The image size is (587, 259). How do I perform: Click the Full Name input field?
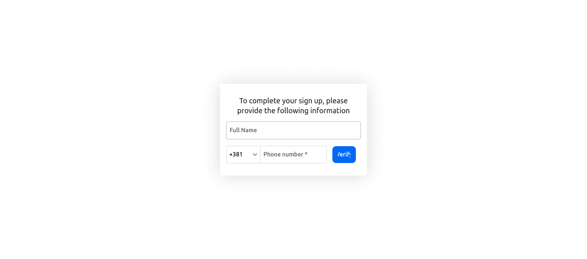pyautogui.click(x=293, y=130)
